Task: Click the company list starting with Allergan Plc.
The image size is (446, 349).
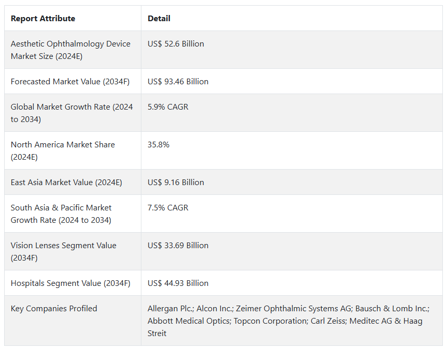Action: 288,321
